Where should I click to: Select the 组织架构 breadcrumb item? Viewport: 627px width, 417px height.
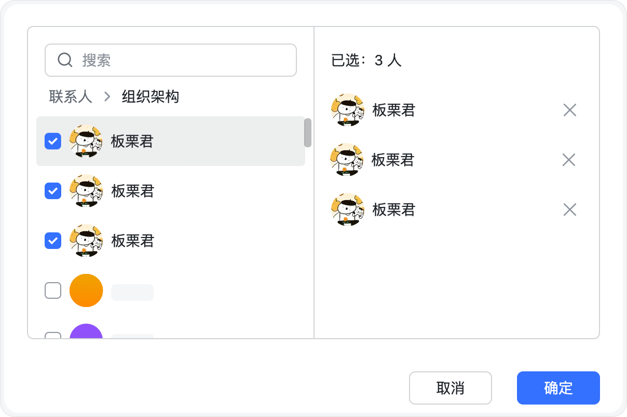tap(151, 96)
